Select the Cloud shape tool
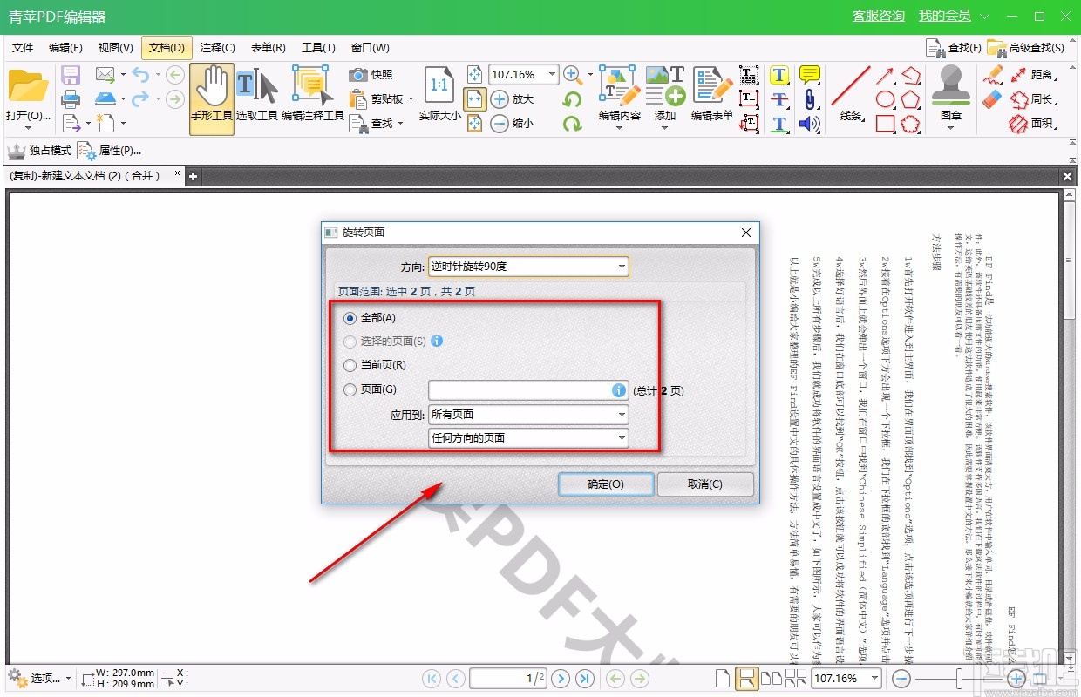Image resolution: width=1081 pixels, height=697 pixels. point(911,124)
